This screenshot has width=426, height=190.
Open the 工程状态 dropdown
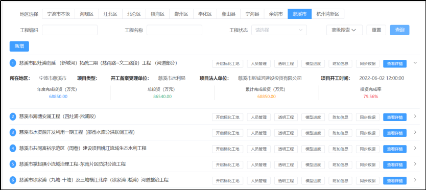(279, 30)
